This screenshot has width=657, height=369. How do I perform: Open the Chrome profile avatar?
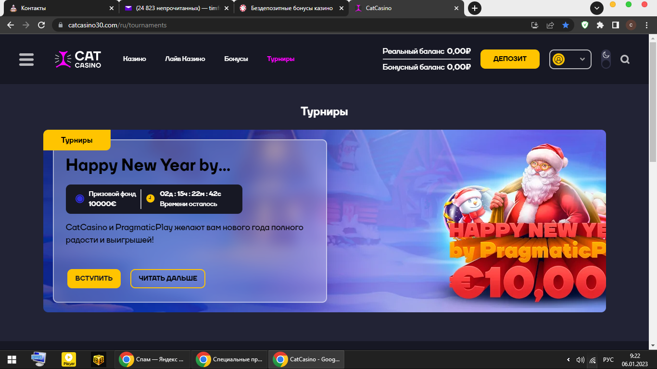pos(631,25)
